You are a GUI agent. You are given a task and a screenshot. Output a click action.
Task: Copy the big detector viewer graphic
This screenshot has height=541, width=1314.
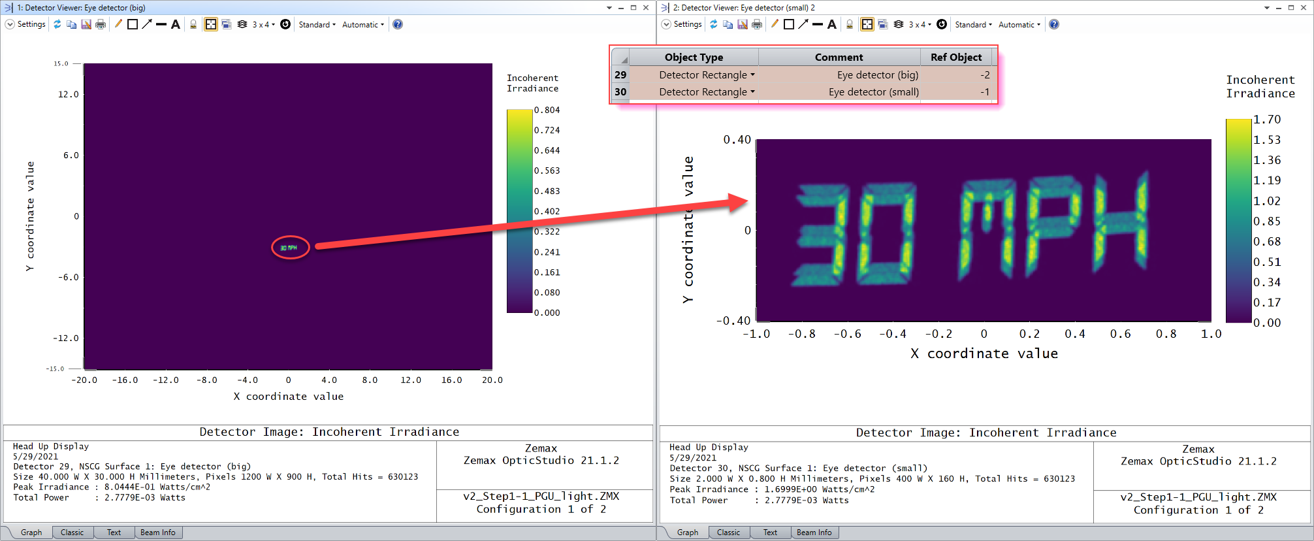point(71,24)
